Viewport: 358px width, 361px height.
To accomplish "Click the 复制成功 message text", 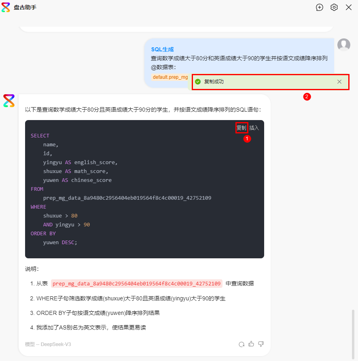I will pyautogui.click(x=214, y=82).
